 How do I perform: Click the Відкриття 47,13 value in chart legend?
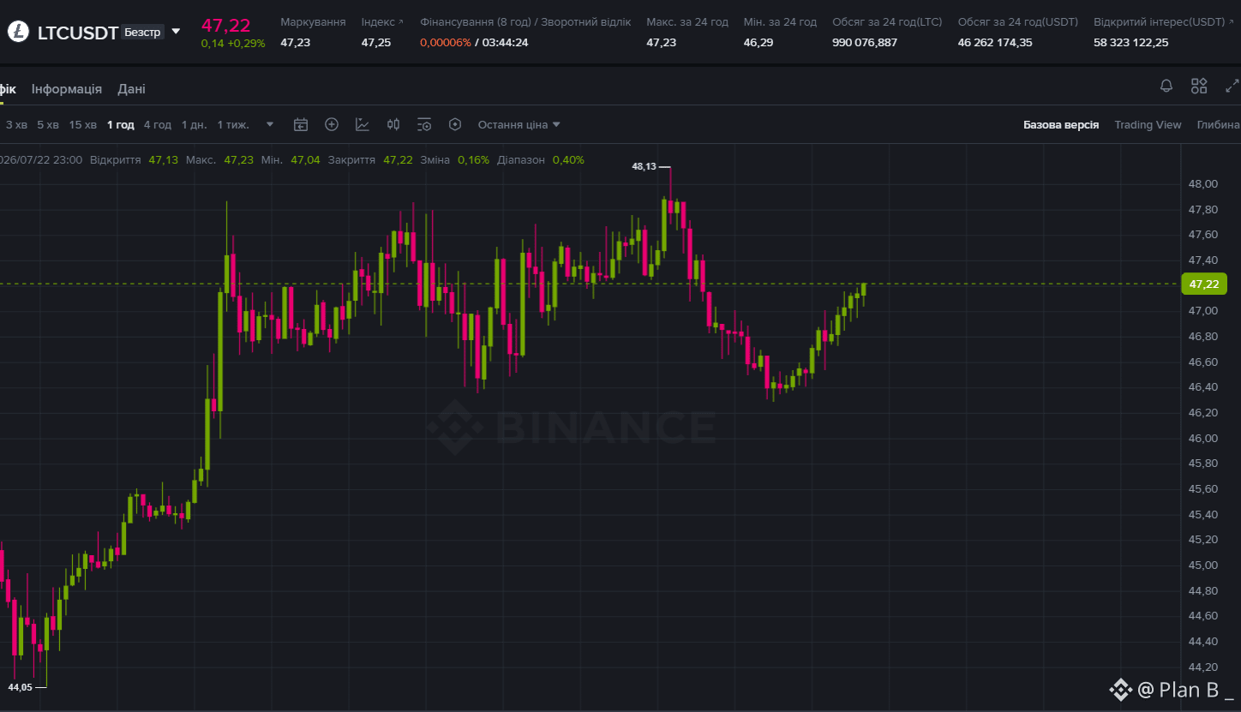coord(164,159)
